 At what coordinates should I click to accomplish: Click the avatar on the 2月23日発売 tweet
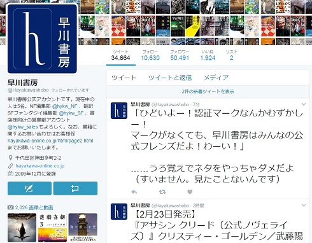pos(119,212)
